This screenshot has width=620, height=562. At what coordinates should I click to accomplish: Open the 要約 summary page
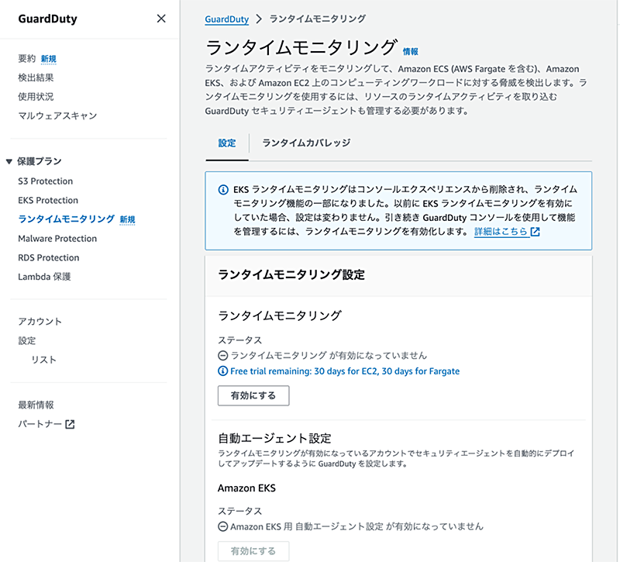click(27, 59)
